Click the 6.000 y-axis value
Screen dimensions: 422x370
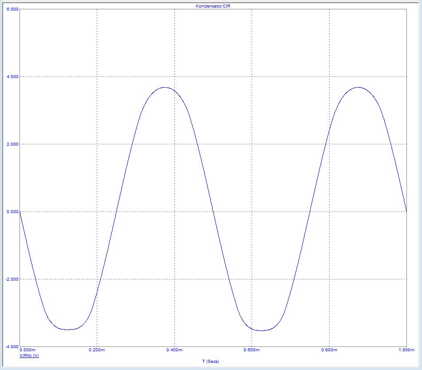13,9
